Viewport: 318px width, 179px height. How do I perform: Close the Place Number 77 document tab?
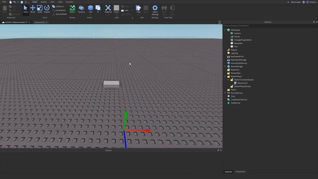point(29,22)
